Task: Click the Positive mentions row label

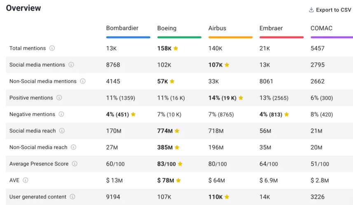Action: 31,98
